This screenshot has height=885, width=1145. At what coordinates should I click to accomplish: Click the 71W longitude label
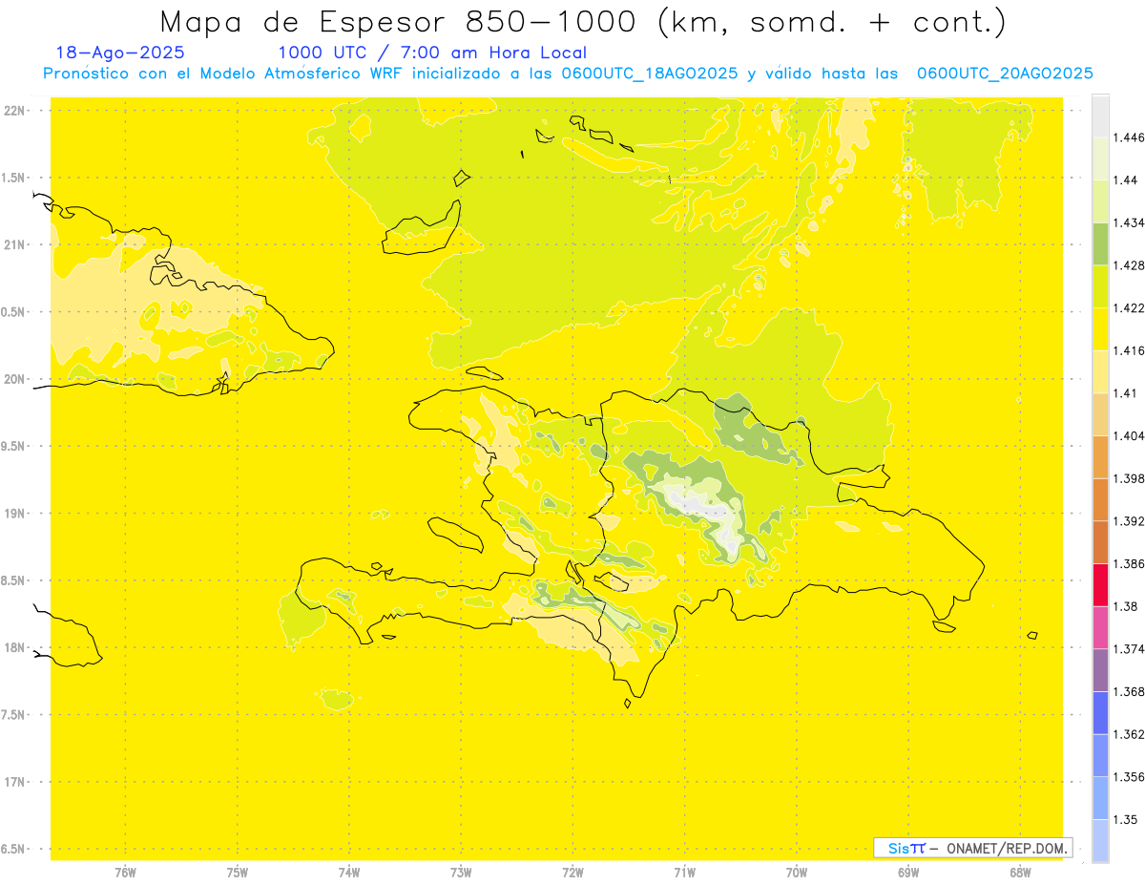pyautogui.click(x=684, y=873)
